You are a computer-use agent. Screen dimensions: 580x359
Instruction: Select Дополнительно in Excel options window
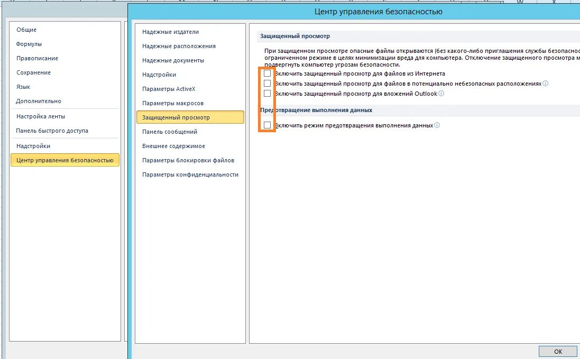pyautogui.click(x=65, y=101)
